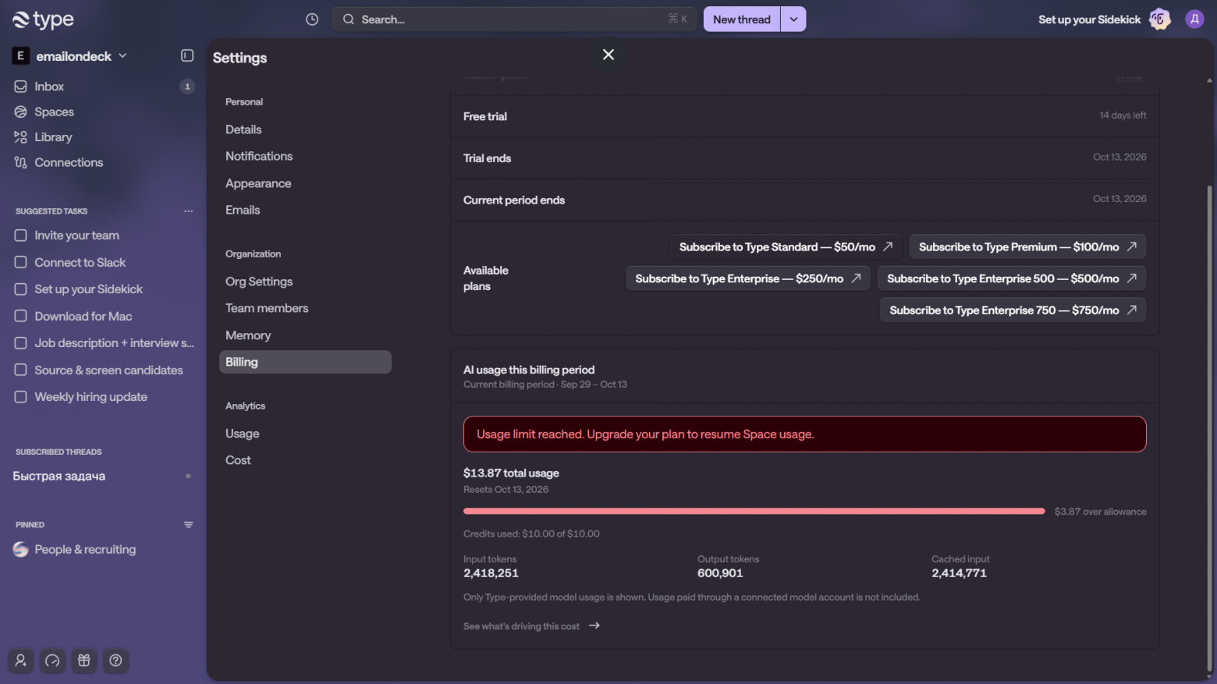Open Team members settings
This screenshot has width=1217, height=684.
click(305, 309)
